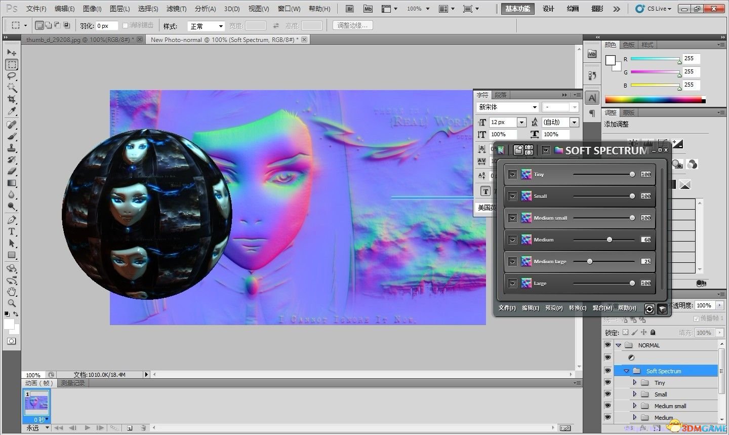Viewport: 729px width, 435px height.
Task: Collapse the NORMAL layer group
Action: tap(618, 345)
